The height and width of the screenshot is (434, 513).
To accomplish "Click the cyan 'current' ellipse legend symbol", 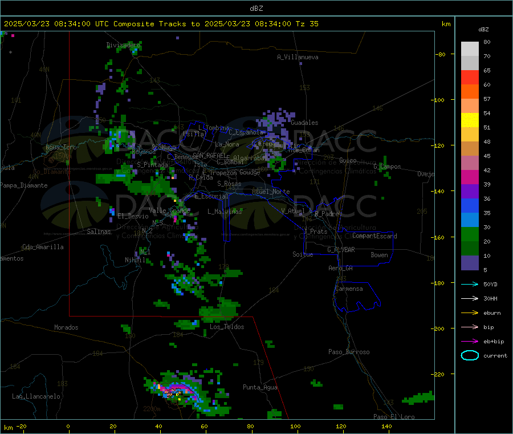I will tap(470, 355).
